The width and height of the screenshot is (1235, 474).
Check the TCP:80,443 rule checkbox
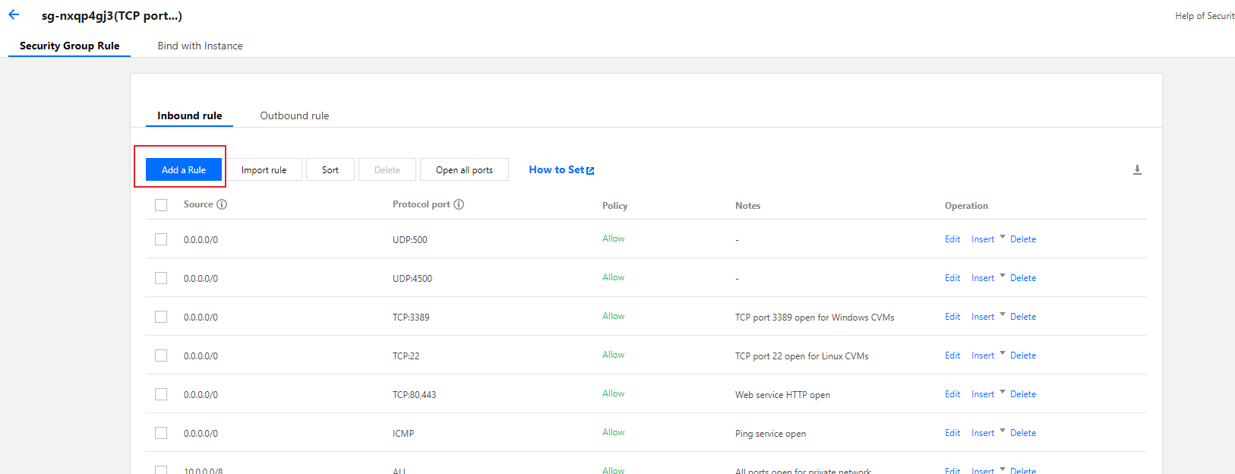(x=161, y=394)
